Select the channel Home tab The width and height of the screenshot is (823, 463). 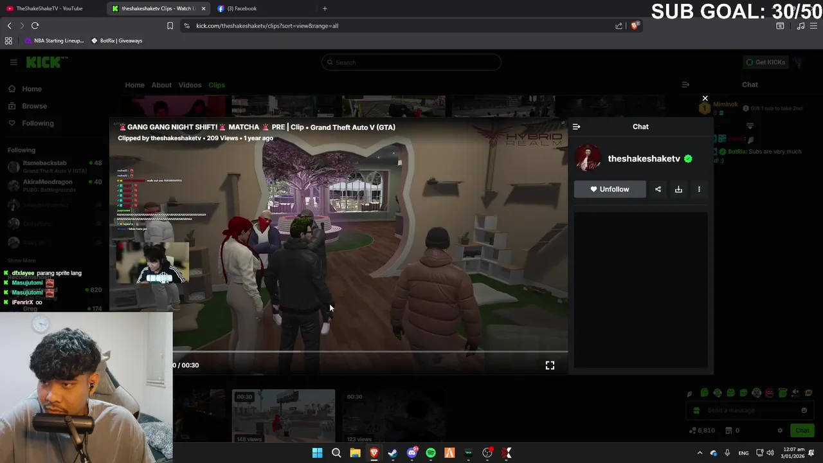pyautogui.click(x=134, y=85)
